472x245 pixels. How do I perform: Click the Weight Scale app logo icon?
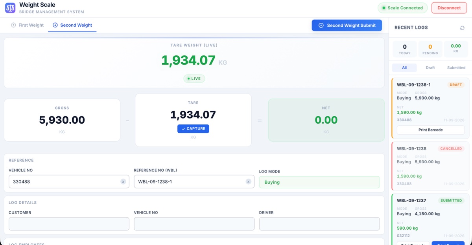[x=10, y=8]
